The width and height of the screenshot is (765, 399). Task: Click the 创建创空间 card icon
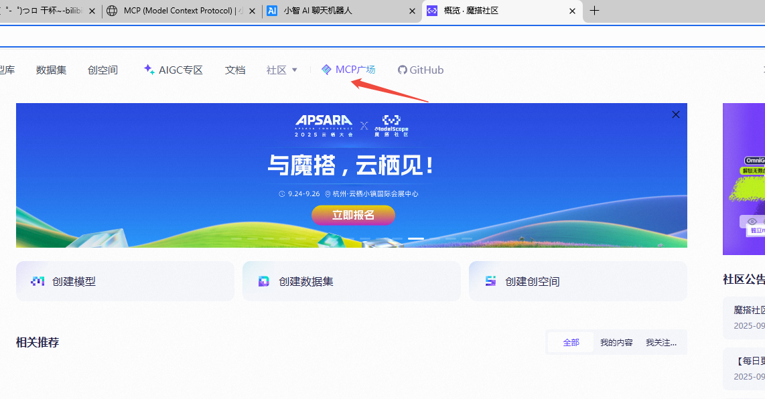click(490, 281)
